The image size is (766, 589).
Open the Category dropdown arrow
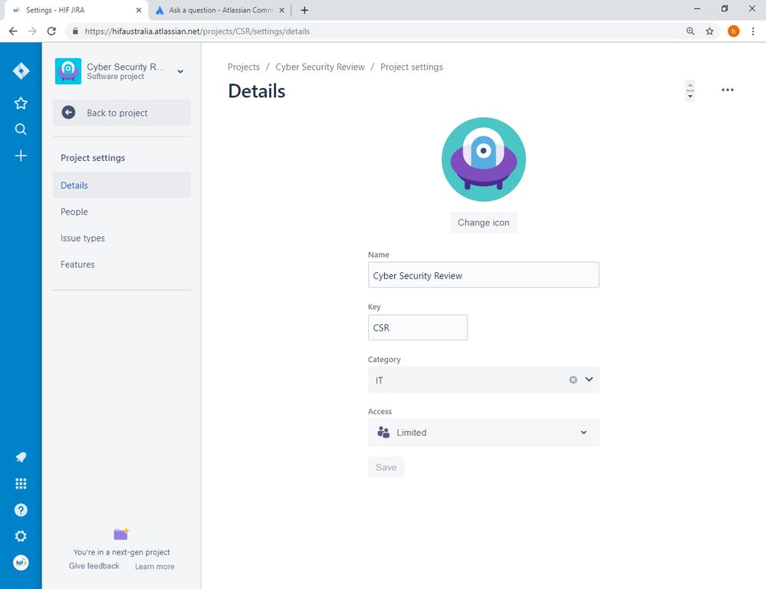pyautogui.click(x=589, y=380)
